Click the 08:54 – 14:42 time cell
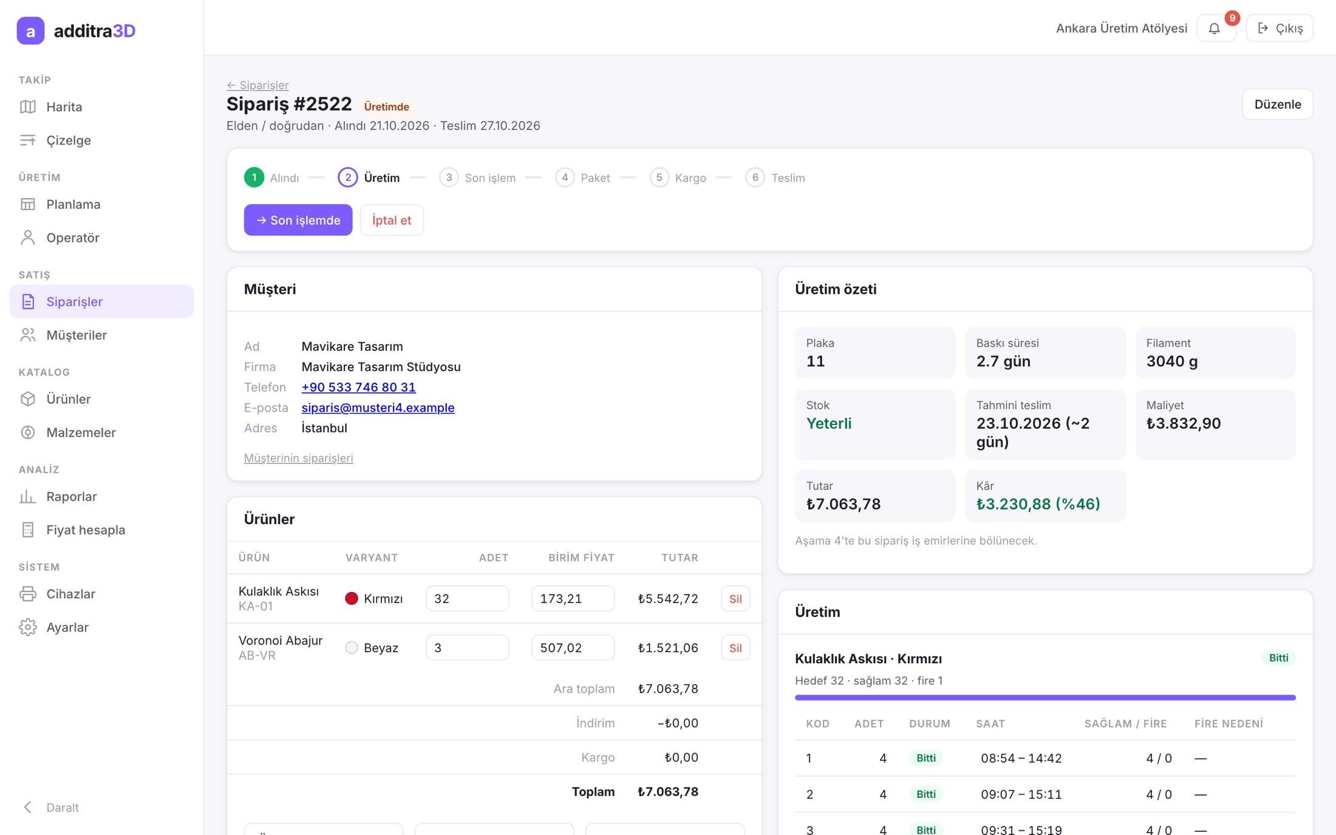Viewport: 1336px width, 835px height. (x=1021, y=758)
